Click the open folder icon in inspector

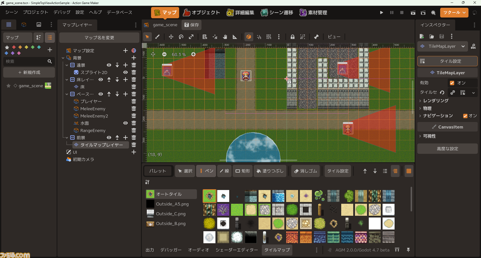pos(432,36)
